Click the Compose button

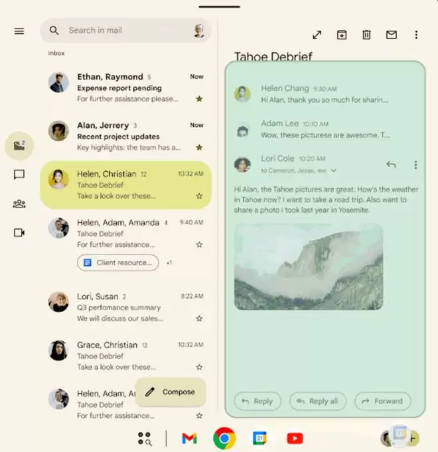170,392
